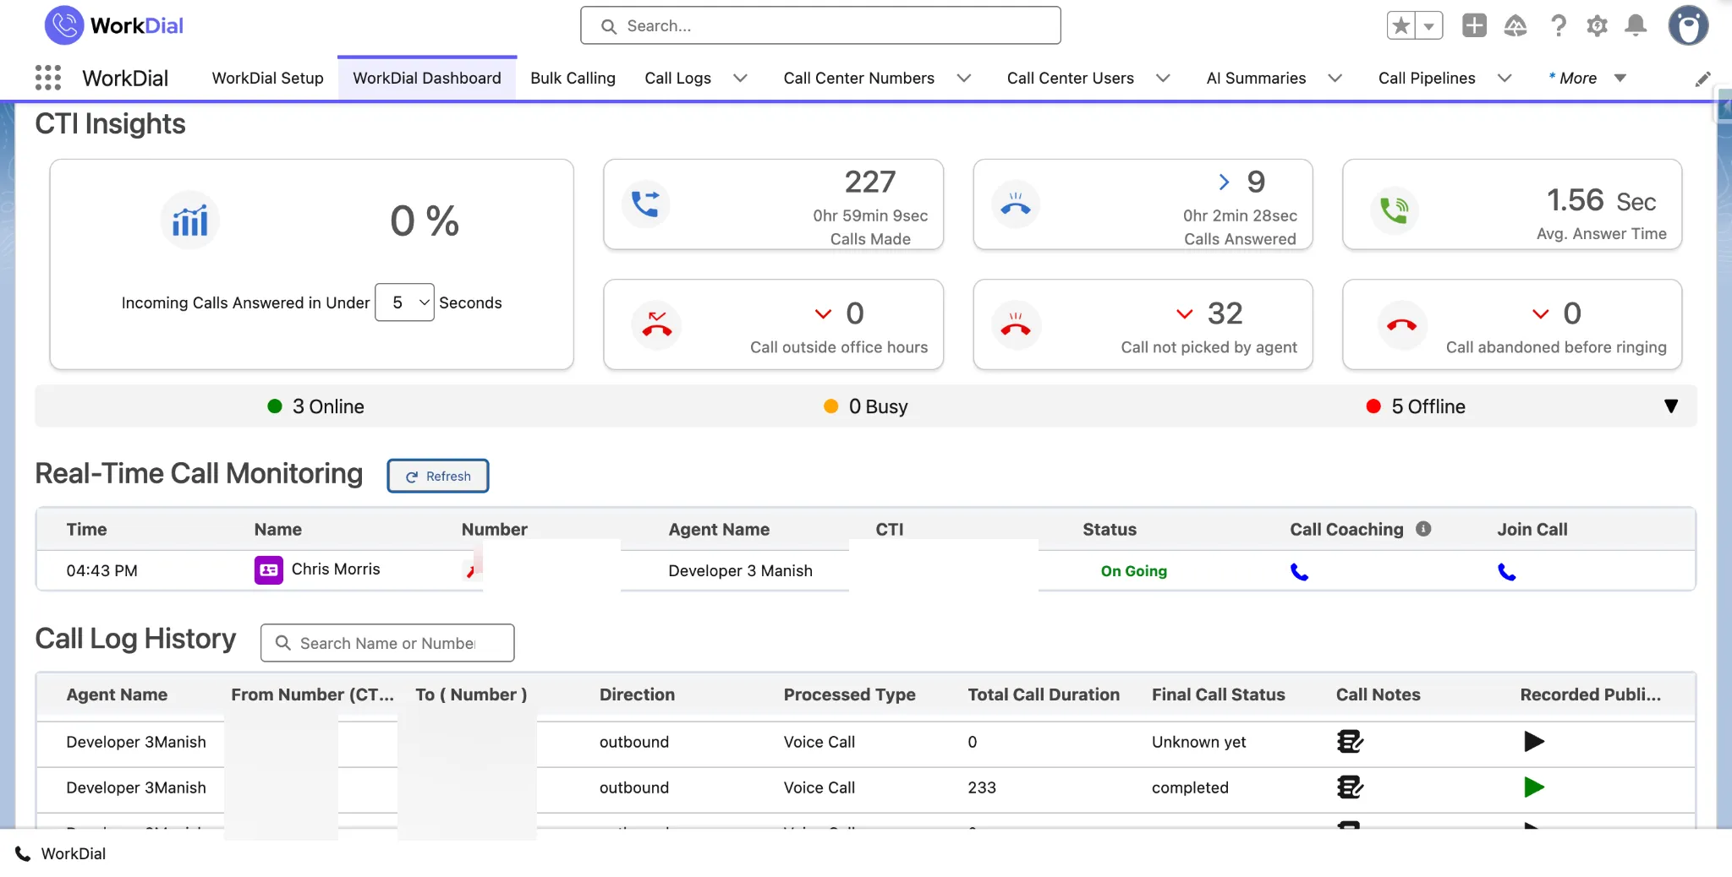
Task: Open the App Launcher grid icon
Action: [x=48, y=78]
